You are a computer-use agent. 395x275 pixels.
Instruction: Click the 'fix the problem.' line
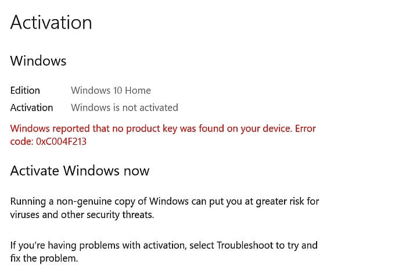pos(44,258)
